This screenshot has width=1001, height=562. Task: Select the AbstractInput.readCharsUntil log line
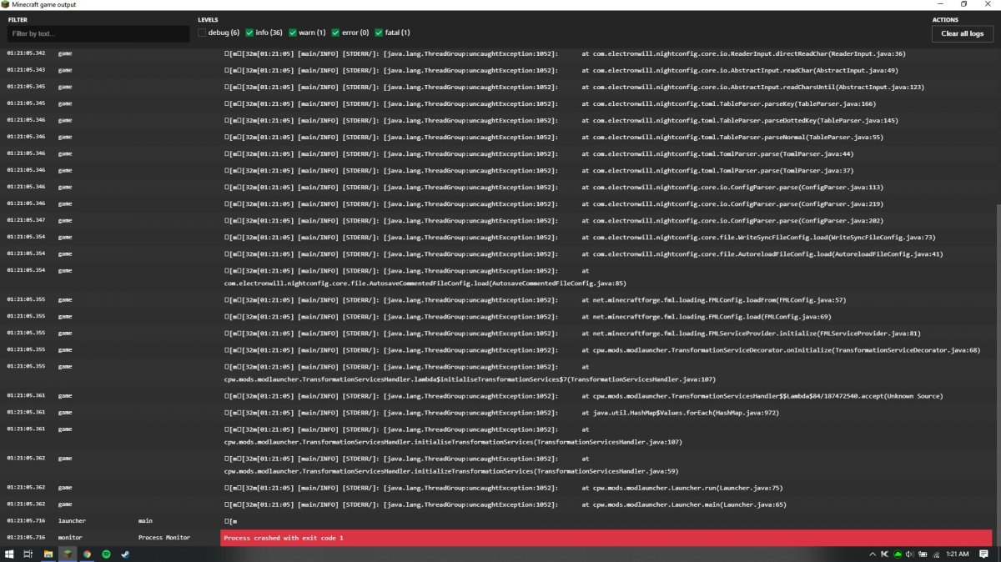click(x=496, y=87)
